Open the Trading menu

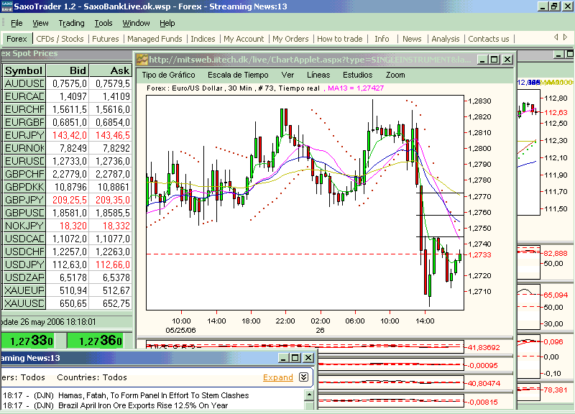pyautogui.click(x=71, y=23)
